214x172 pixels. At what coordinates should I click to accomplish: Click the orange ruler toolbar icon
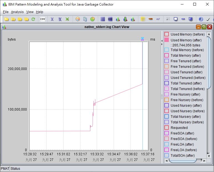[x=151, y=19]
